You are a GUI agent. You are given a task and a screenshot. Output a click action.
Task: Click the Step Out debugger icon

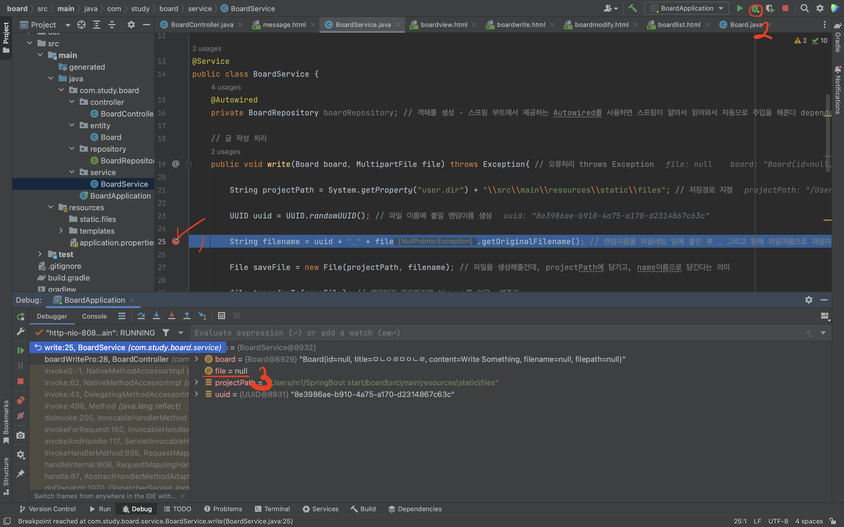187,316
